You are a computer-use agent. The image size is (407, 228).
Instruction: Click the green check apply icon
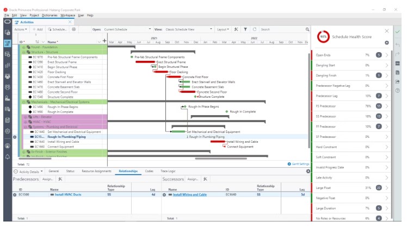[397, 32]
